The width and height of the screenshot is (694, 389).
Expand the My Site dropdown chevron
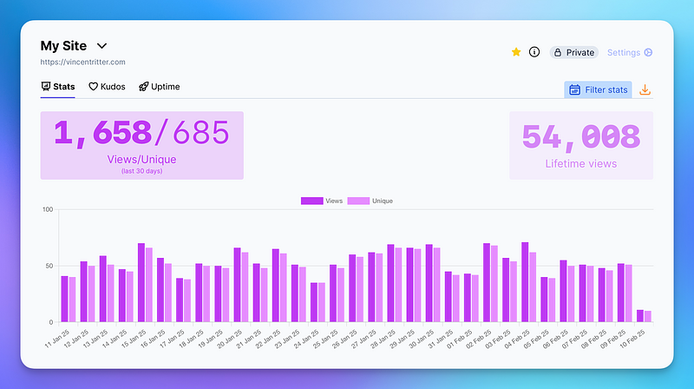(101, 46)
